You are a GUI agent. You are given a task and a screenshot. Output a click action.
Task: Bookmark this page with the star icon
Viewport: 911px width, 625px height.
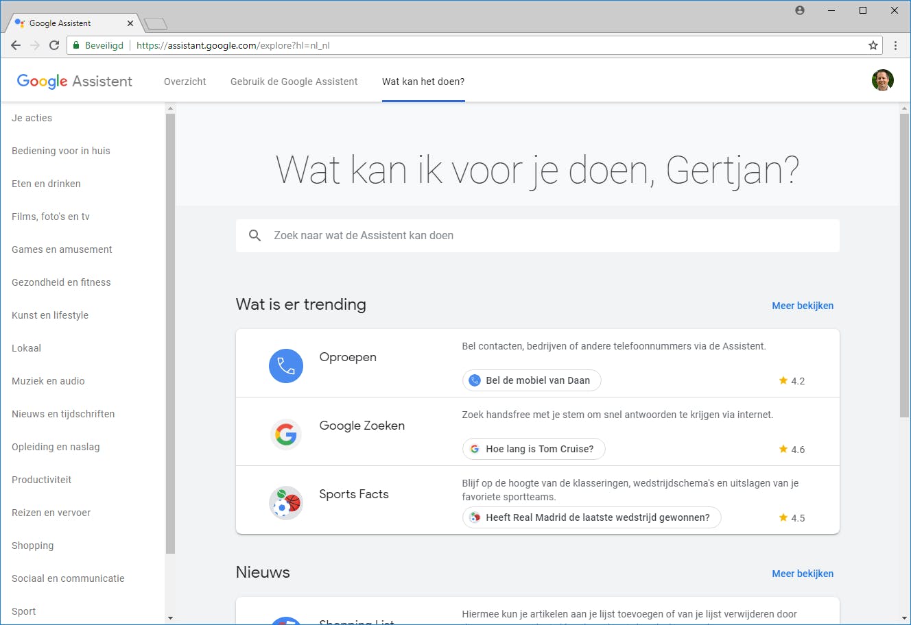coord(873,45)
